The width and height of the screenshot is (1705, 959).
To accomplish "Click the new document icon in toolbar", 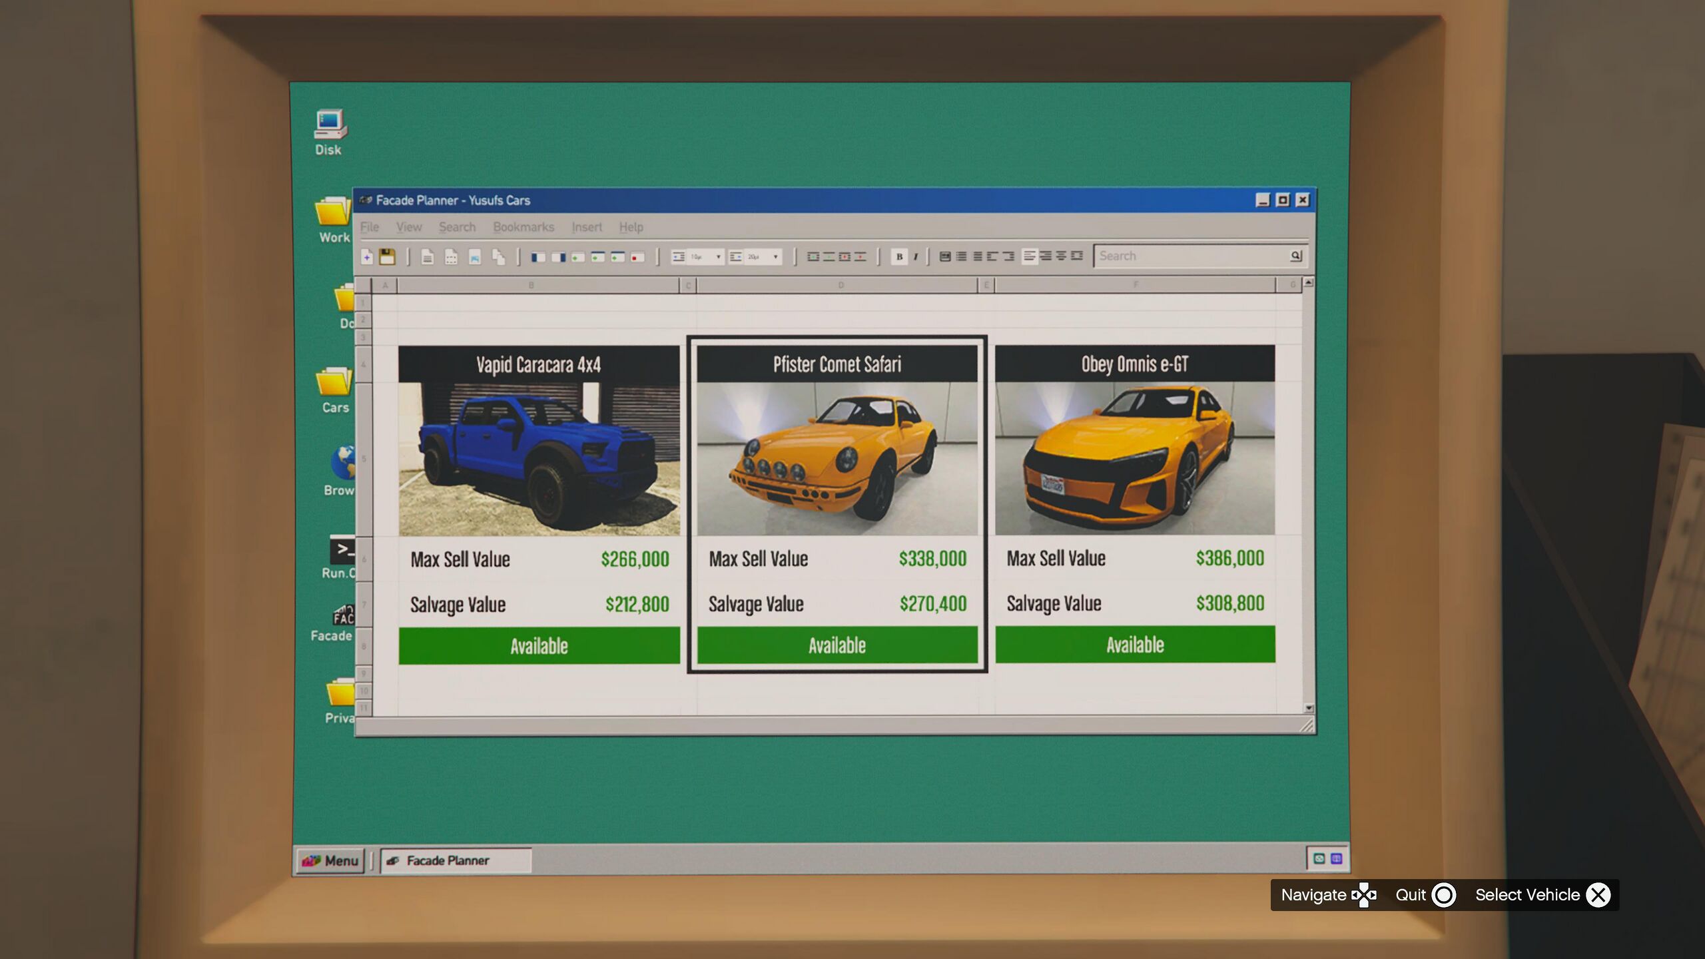I will click(x=367, y=257).
